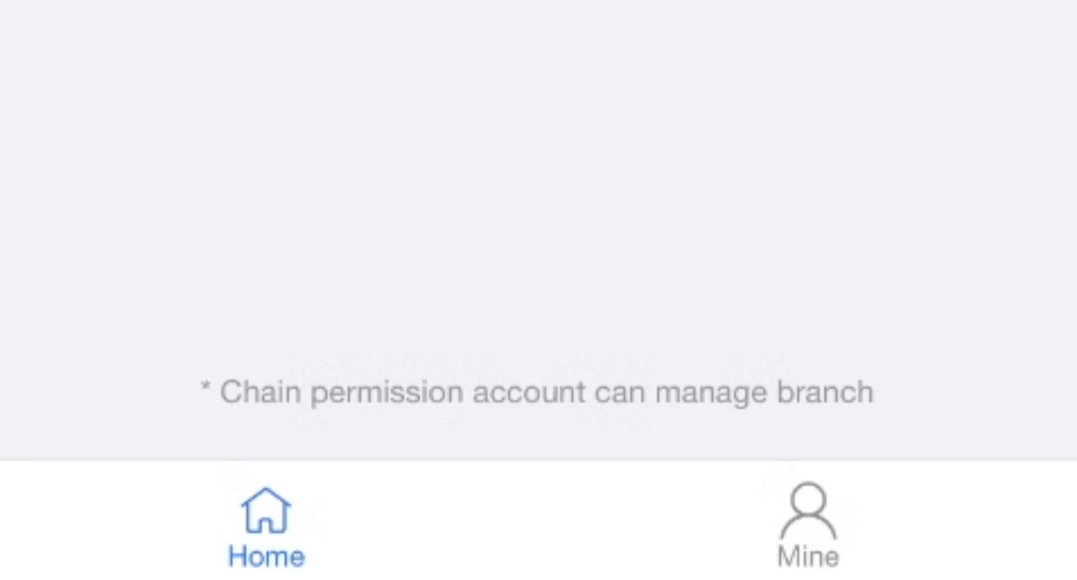Viewport: 1077px width, 580px height.
Task: Click the chain permission account note
Action: 537,393
